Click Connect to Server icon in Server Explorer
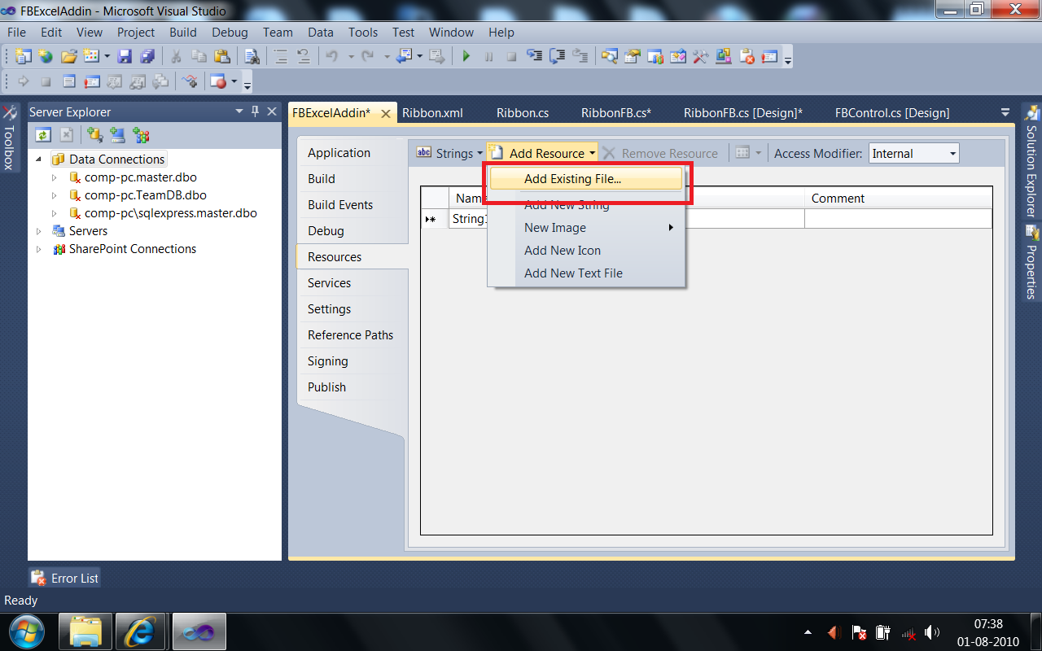Screen dimensions: 1042x651 tap(118, 135)
